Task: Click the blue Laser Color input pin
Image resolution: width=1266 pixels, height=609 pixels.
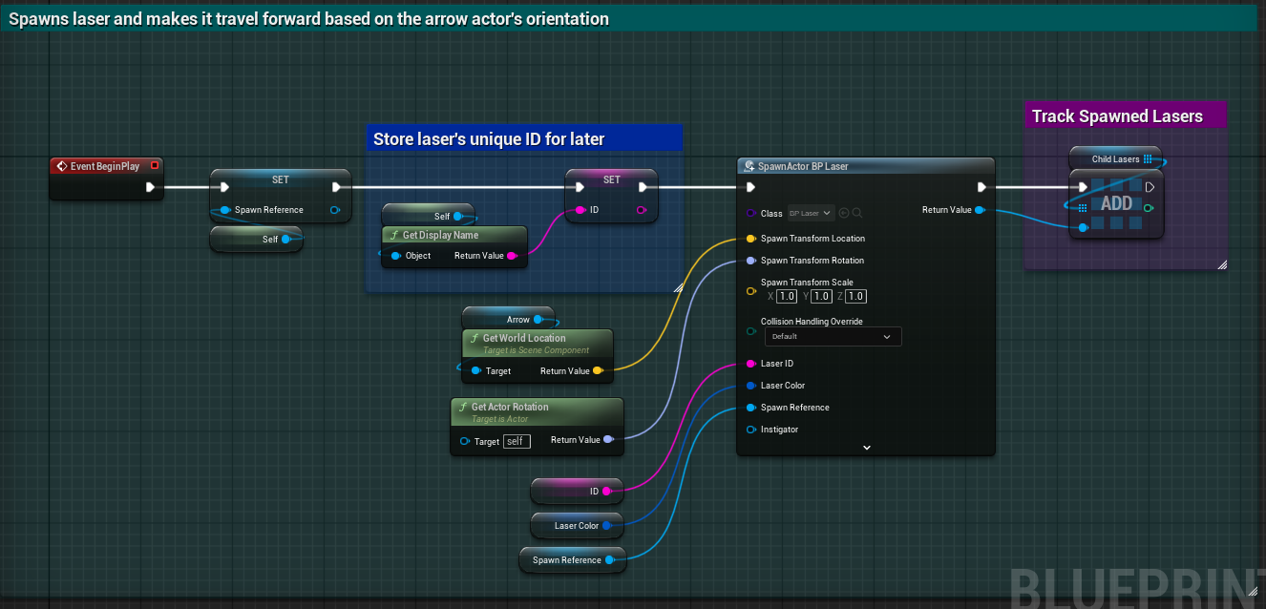Action: (751, 385)
